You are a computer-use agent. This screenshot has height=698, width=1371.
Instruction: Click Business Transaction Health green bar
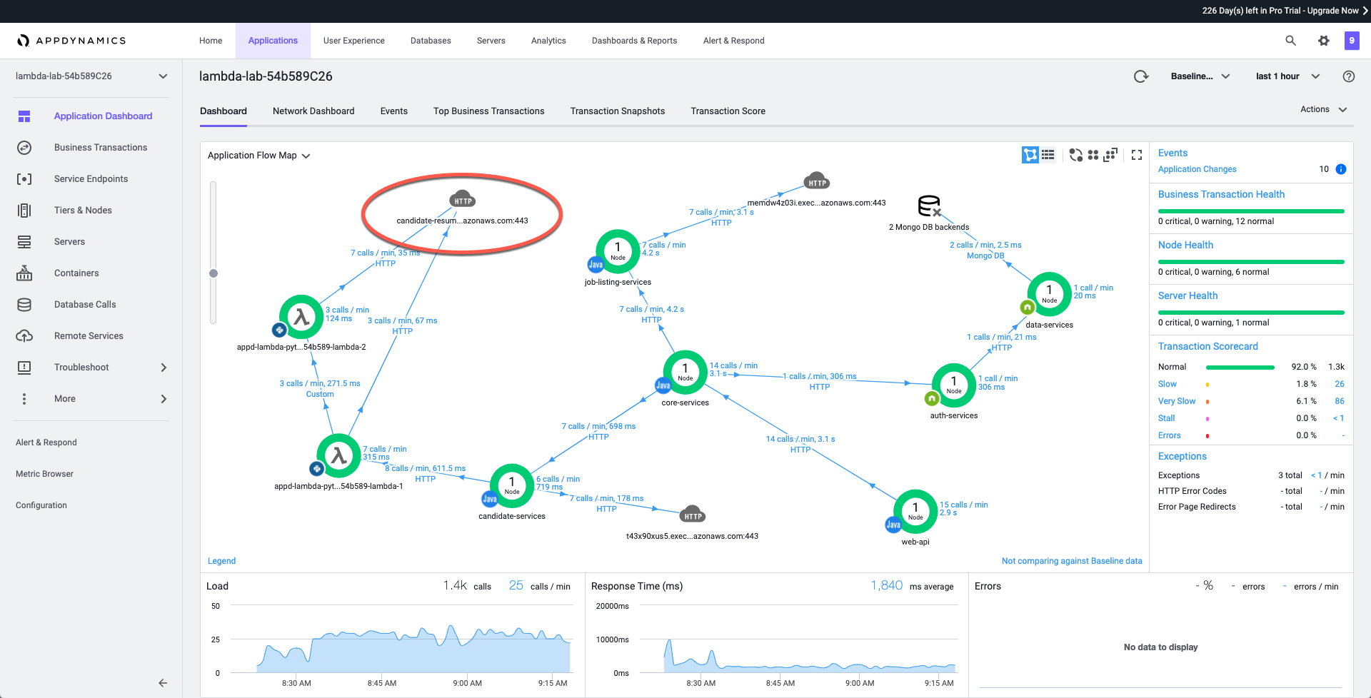coord(1251,211)
